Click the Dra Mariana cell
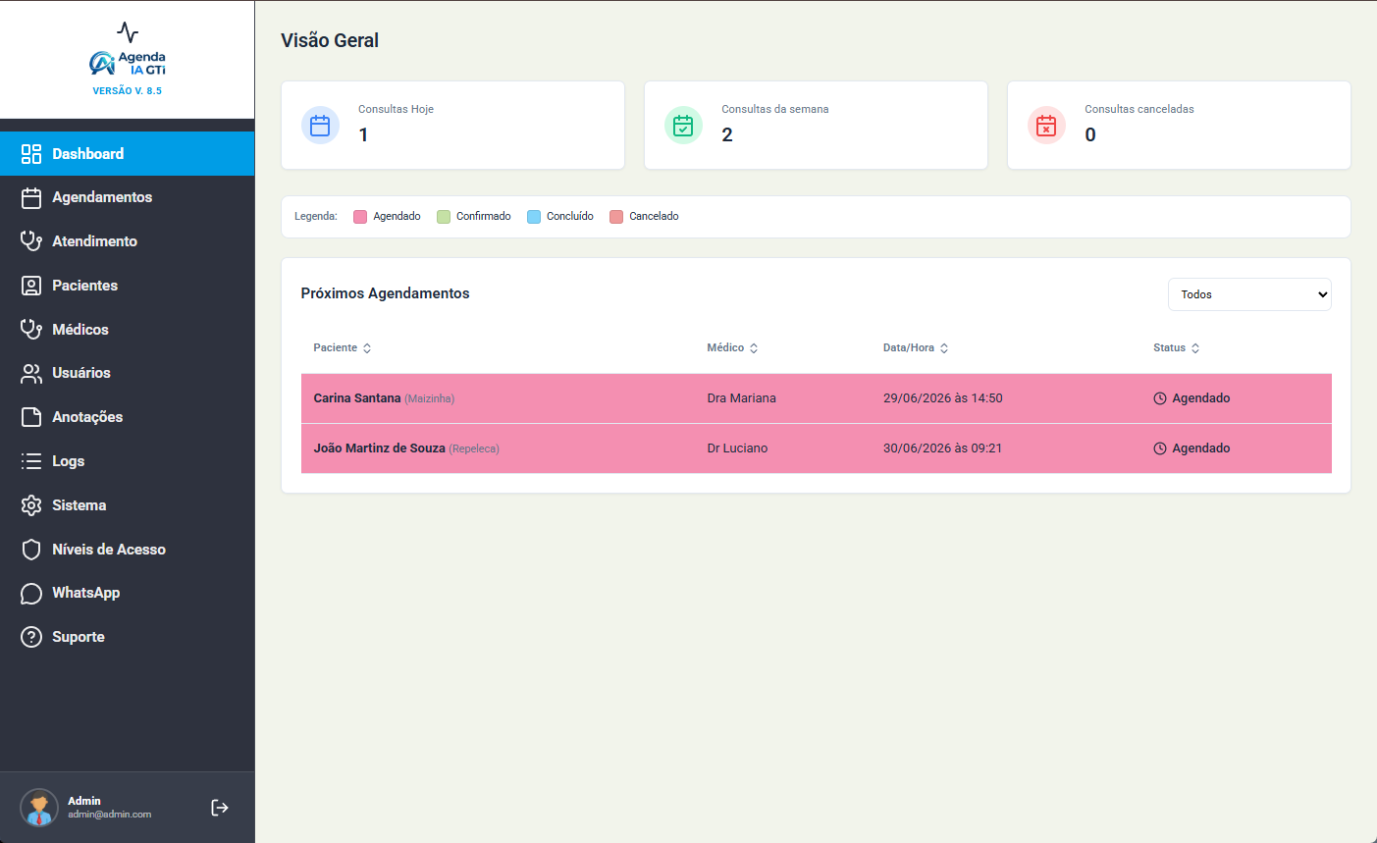 point(741,398)
